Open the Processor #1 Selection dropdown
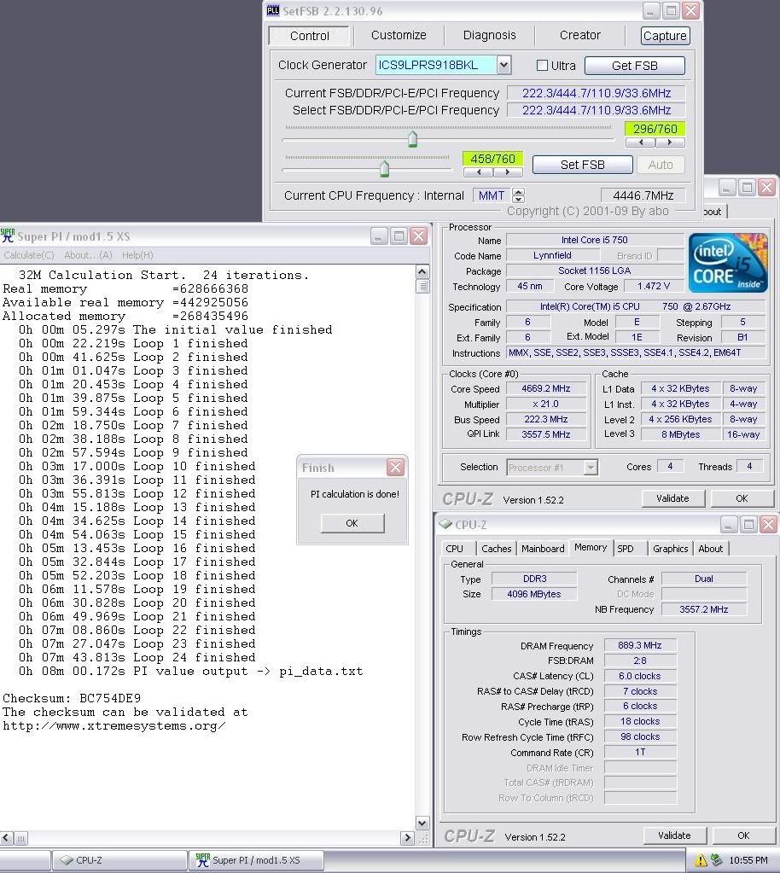The image size is (780, 873). click(x=591, y=467)
